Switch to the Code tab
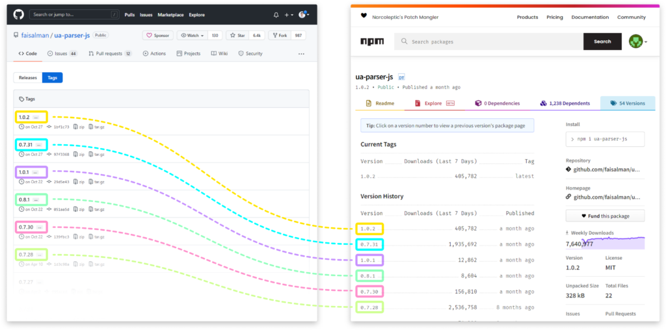The image size is (666, 330). [x=27, y=54]
